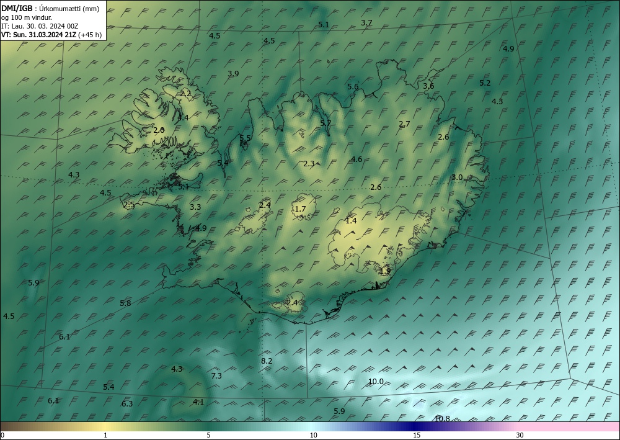The width and height of the screenshot is (620, 440).
Task: Select the 'IT: Lau. 30. 03. 2024 00Z' line
Action: (x=40, y=26)
